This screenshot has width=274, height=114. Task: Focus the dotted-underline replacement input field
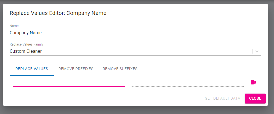pos(188,83)
